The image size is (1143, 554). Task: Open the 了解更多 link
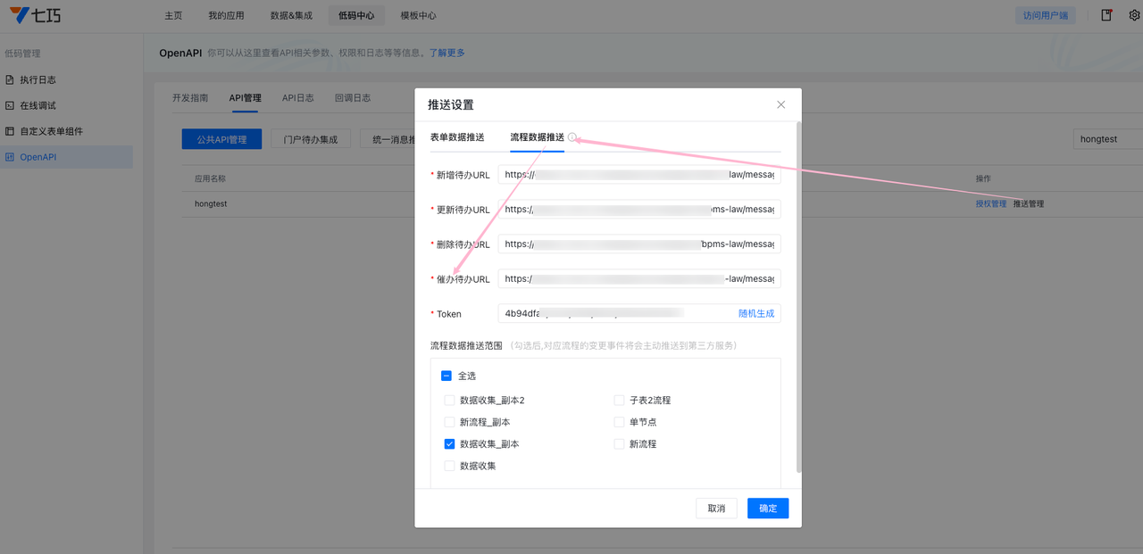tap(446, 53)
